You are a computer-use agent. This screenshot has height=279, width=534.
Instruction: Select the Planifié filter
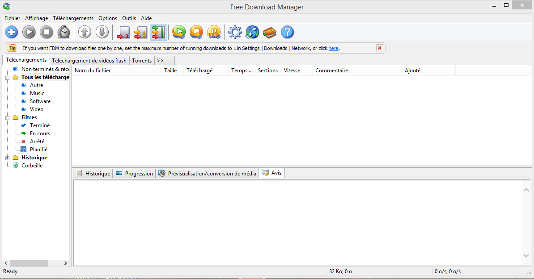pyautogui.click(x=38, y=150)
